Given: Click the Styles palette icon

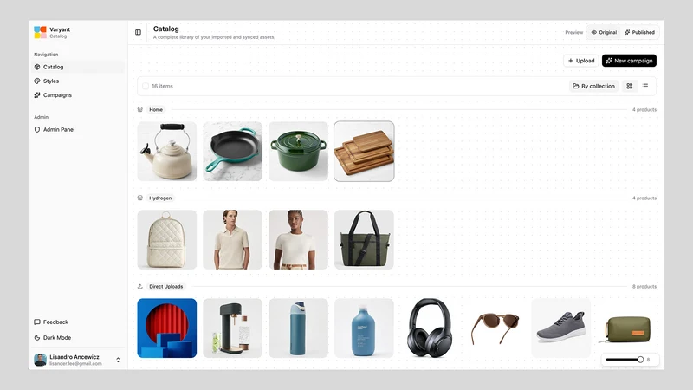Looking at the screenshot, I should pyautogui.click(x=37, y=81).
